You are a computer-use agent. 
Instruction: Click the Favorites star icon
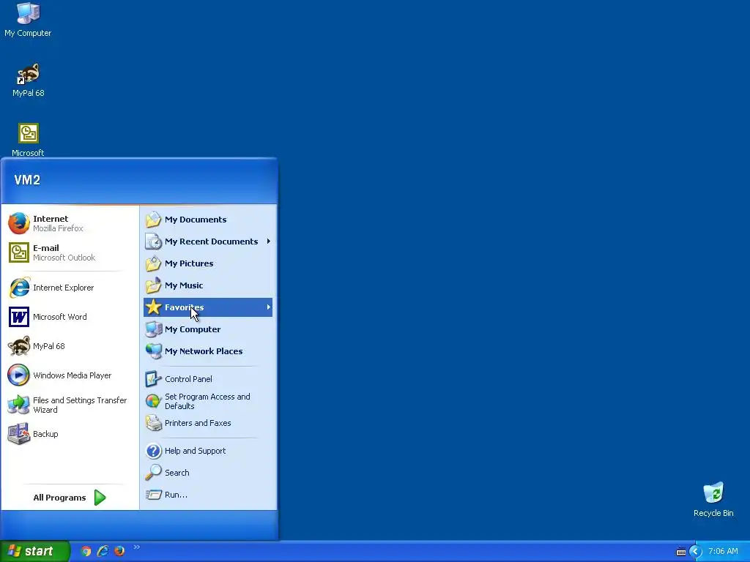coord(153,307)
